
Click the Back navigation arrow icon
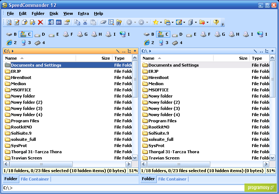point(129,22)
